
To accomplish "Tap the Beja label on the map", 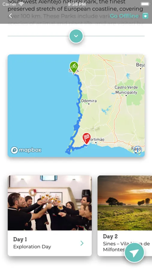I will (140, 65).
